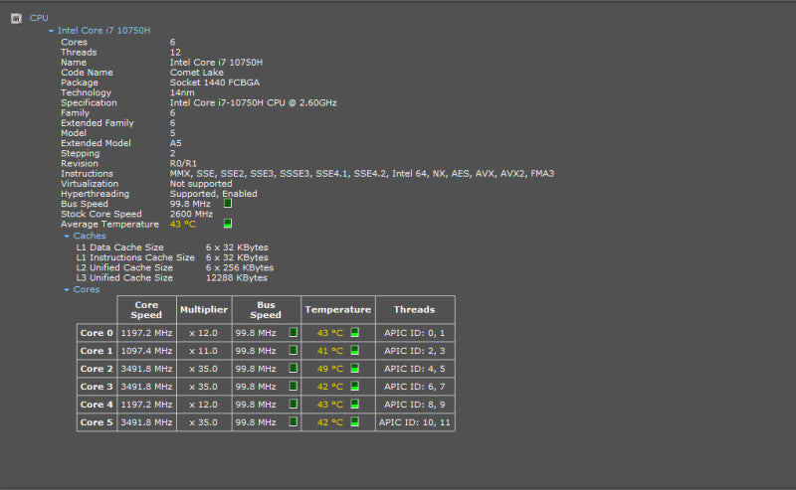The image size is (796, 490).
Task: Click the Core 1 temperature 41 °C
Action: click(x=330, y=351)
